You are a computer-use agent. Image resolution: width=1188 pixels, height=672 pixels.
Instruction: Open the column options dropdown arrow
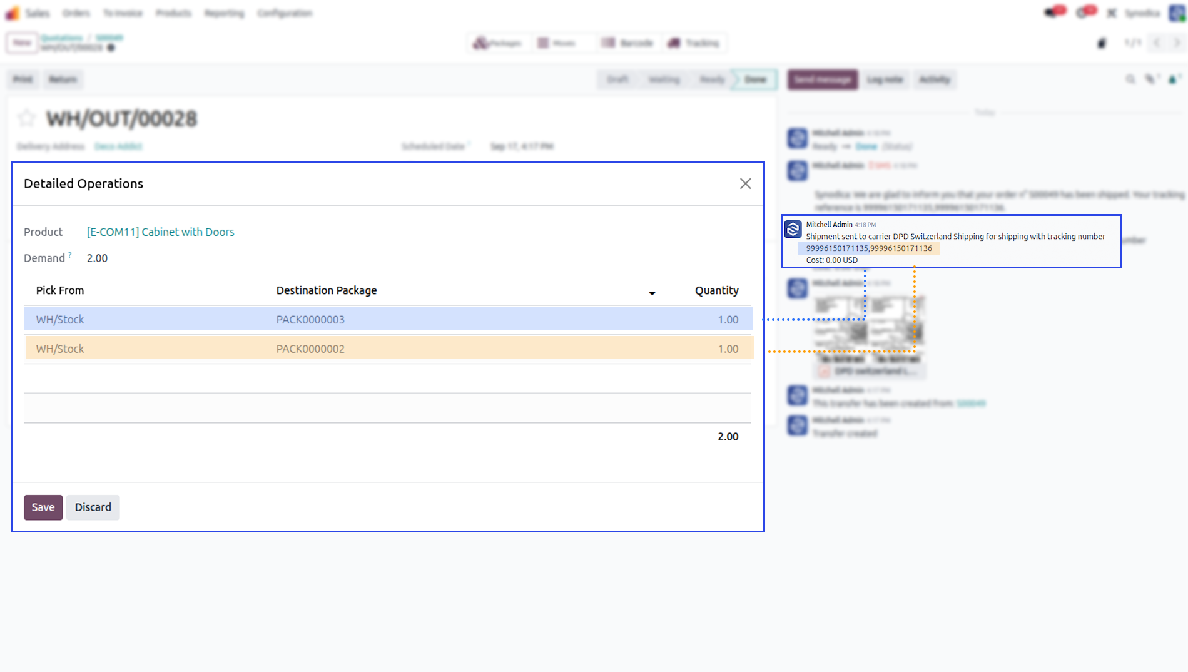(x=652, y=293)
